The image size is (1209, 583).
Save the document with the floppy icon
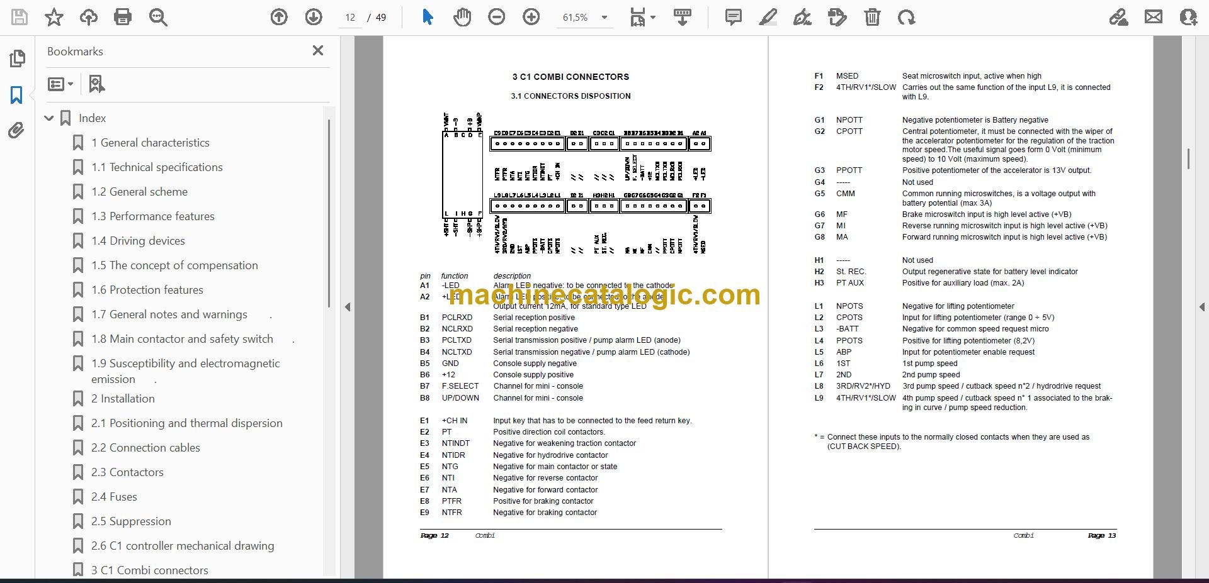20,17
